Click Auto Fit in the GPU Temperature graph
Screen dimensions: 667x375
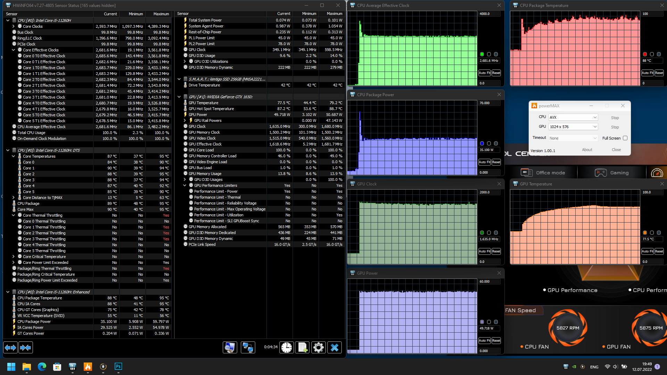click(x=647, y=251)
